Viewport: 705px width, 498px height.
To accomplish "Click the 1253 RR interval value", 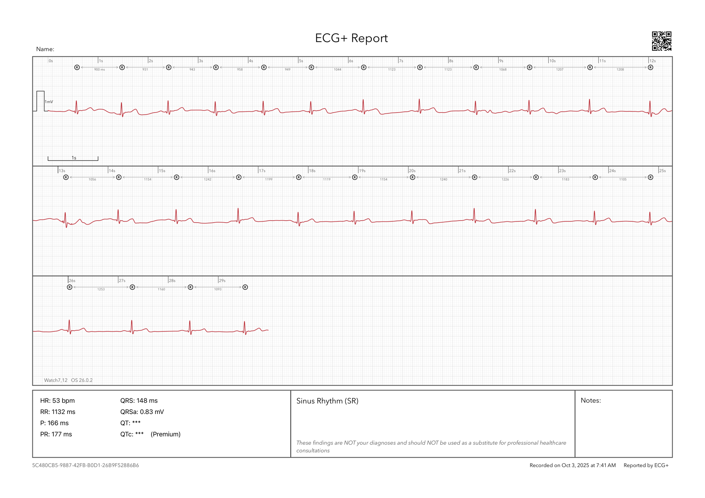I will click(x=101, y=289).
